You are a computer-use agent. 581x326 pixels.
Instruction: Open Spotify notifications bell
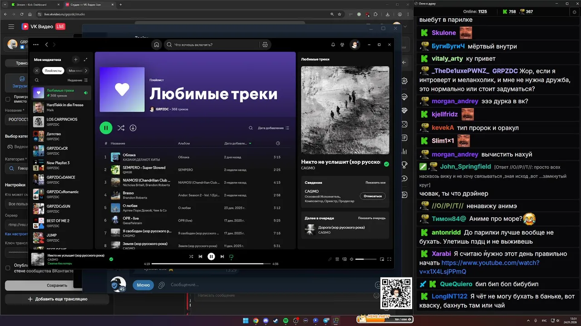[x=333, y=45]
